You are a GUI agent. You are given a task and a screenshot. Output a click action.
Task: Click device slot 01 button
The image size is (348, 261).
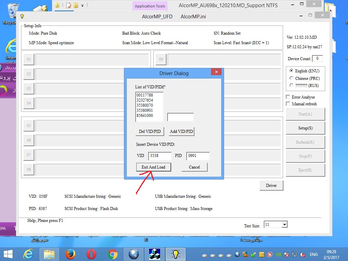29,59
